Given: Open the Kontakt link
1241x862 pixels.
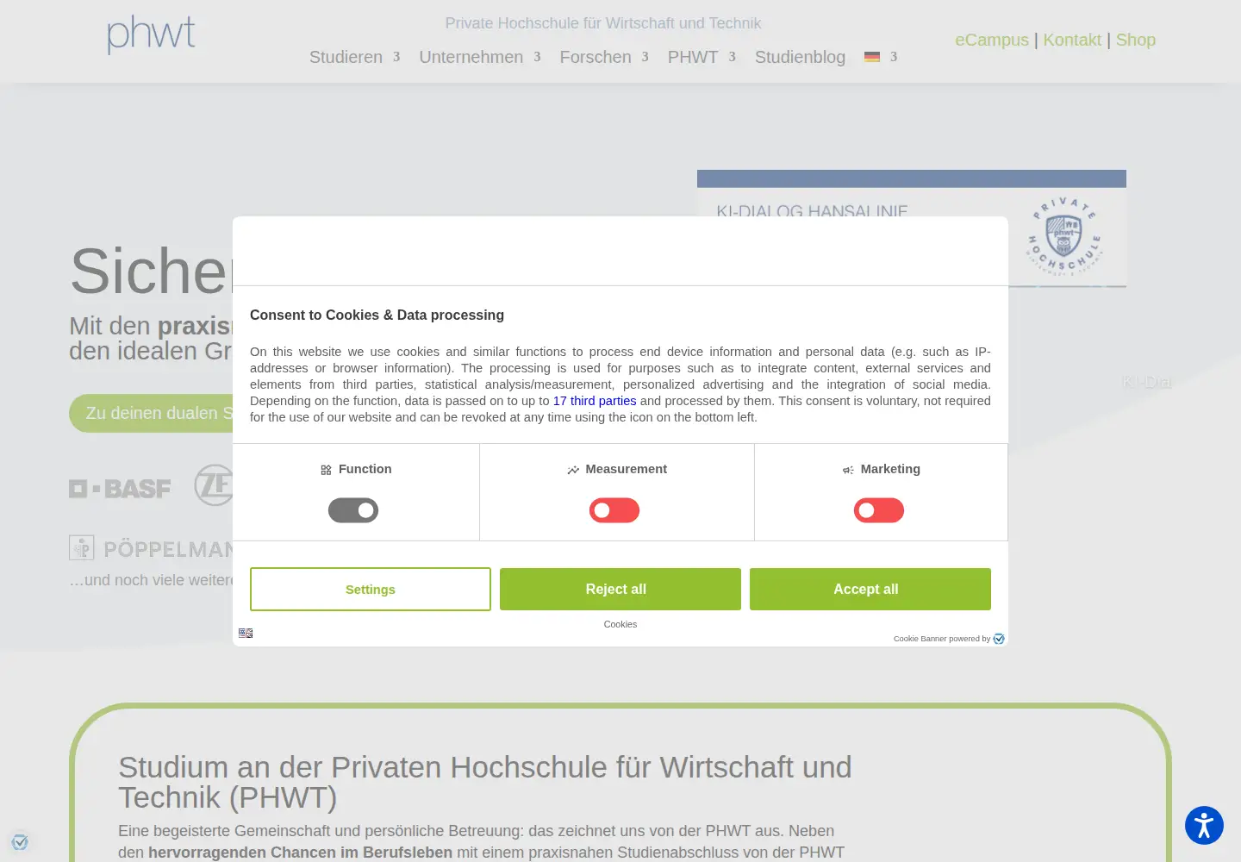Looking at the screenshot, I should pos(1072,40).
